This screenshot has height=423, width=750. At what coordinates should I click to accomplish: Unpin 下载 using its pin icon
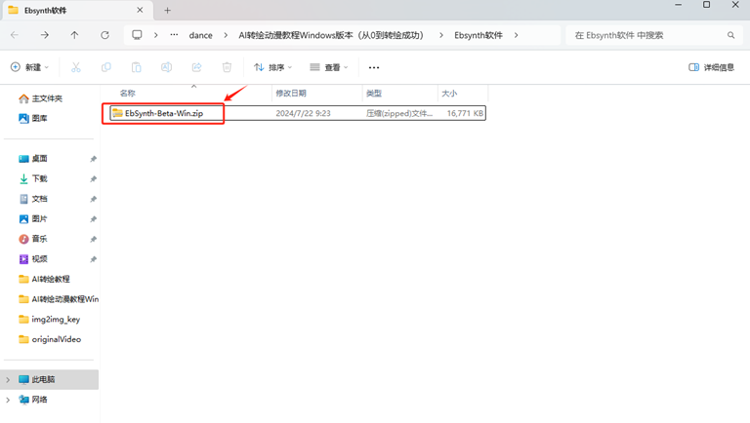pyautogui.click(x=94, y=178)
